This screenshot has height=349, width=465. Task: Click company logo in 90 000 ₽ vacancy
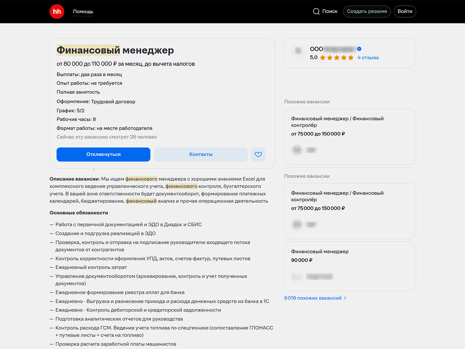coord(297,276)
